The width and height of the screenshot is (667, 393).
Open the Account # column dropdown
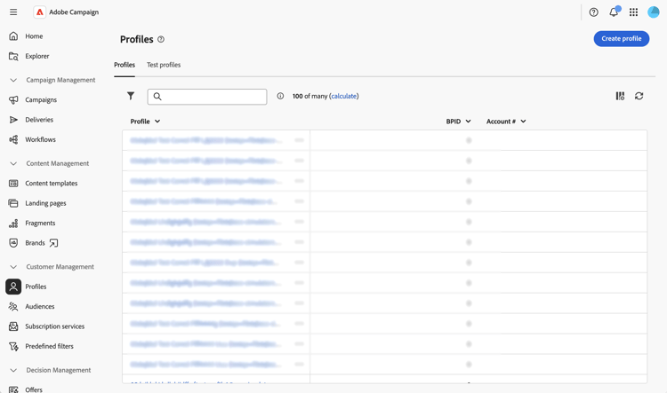[x=523, y=122]
